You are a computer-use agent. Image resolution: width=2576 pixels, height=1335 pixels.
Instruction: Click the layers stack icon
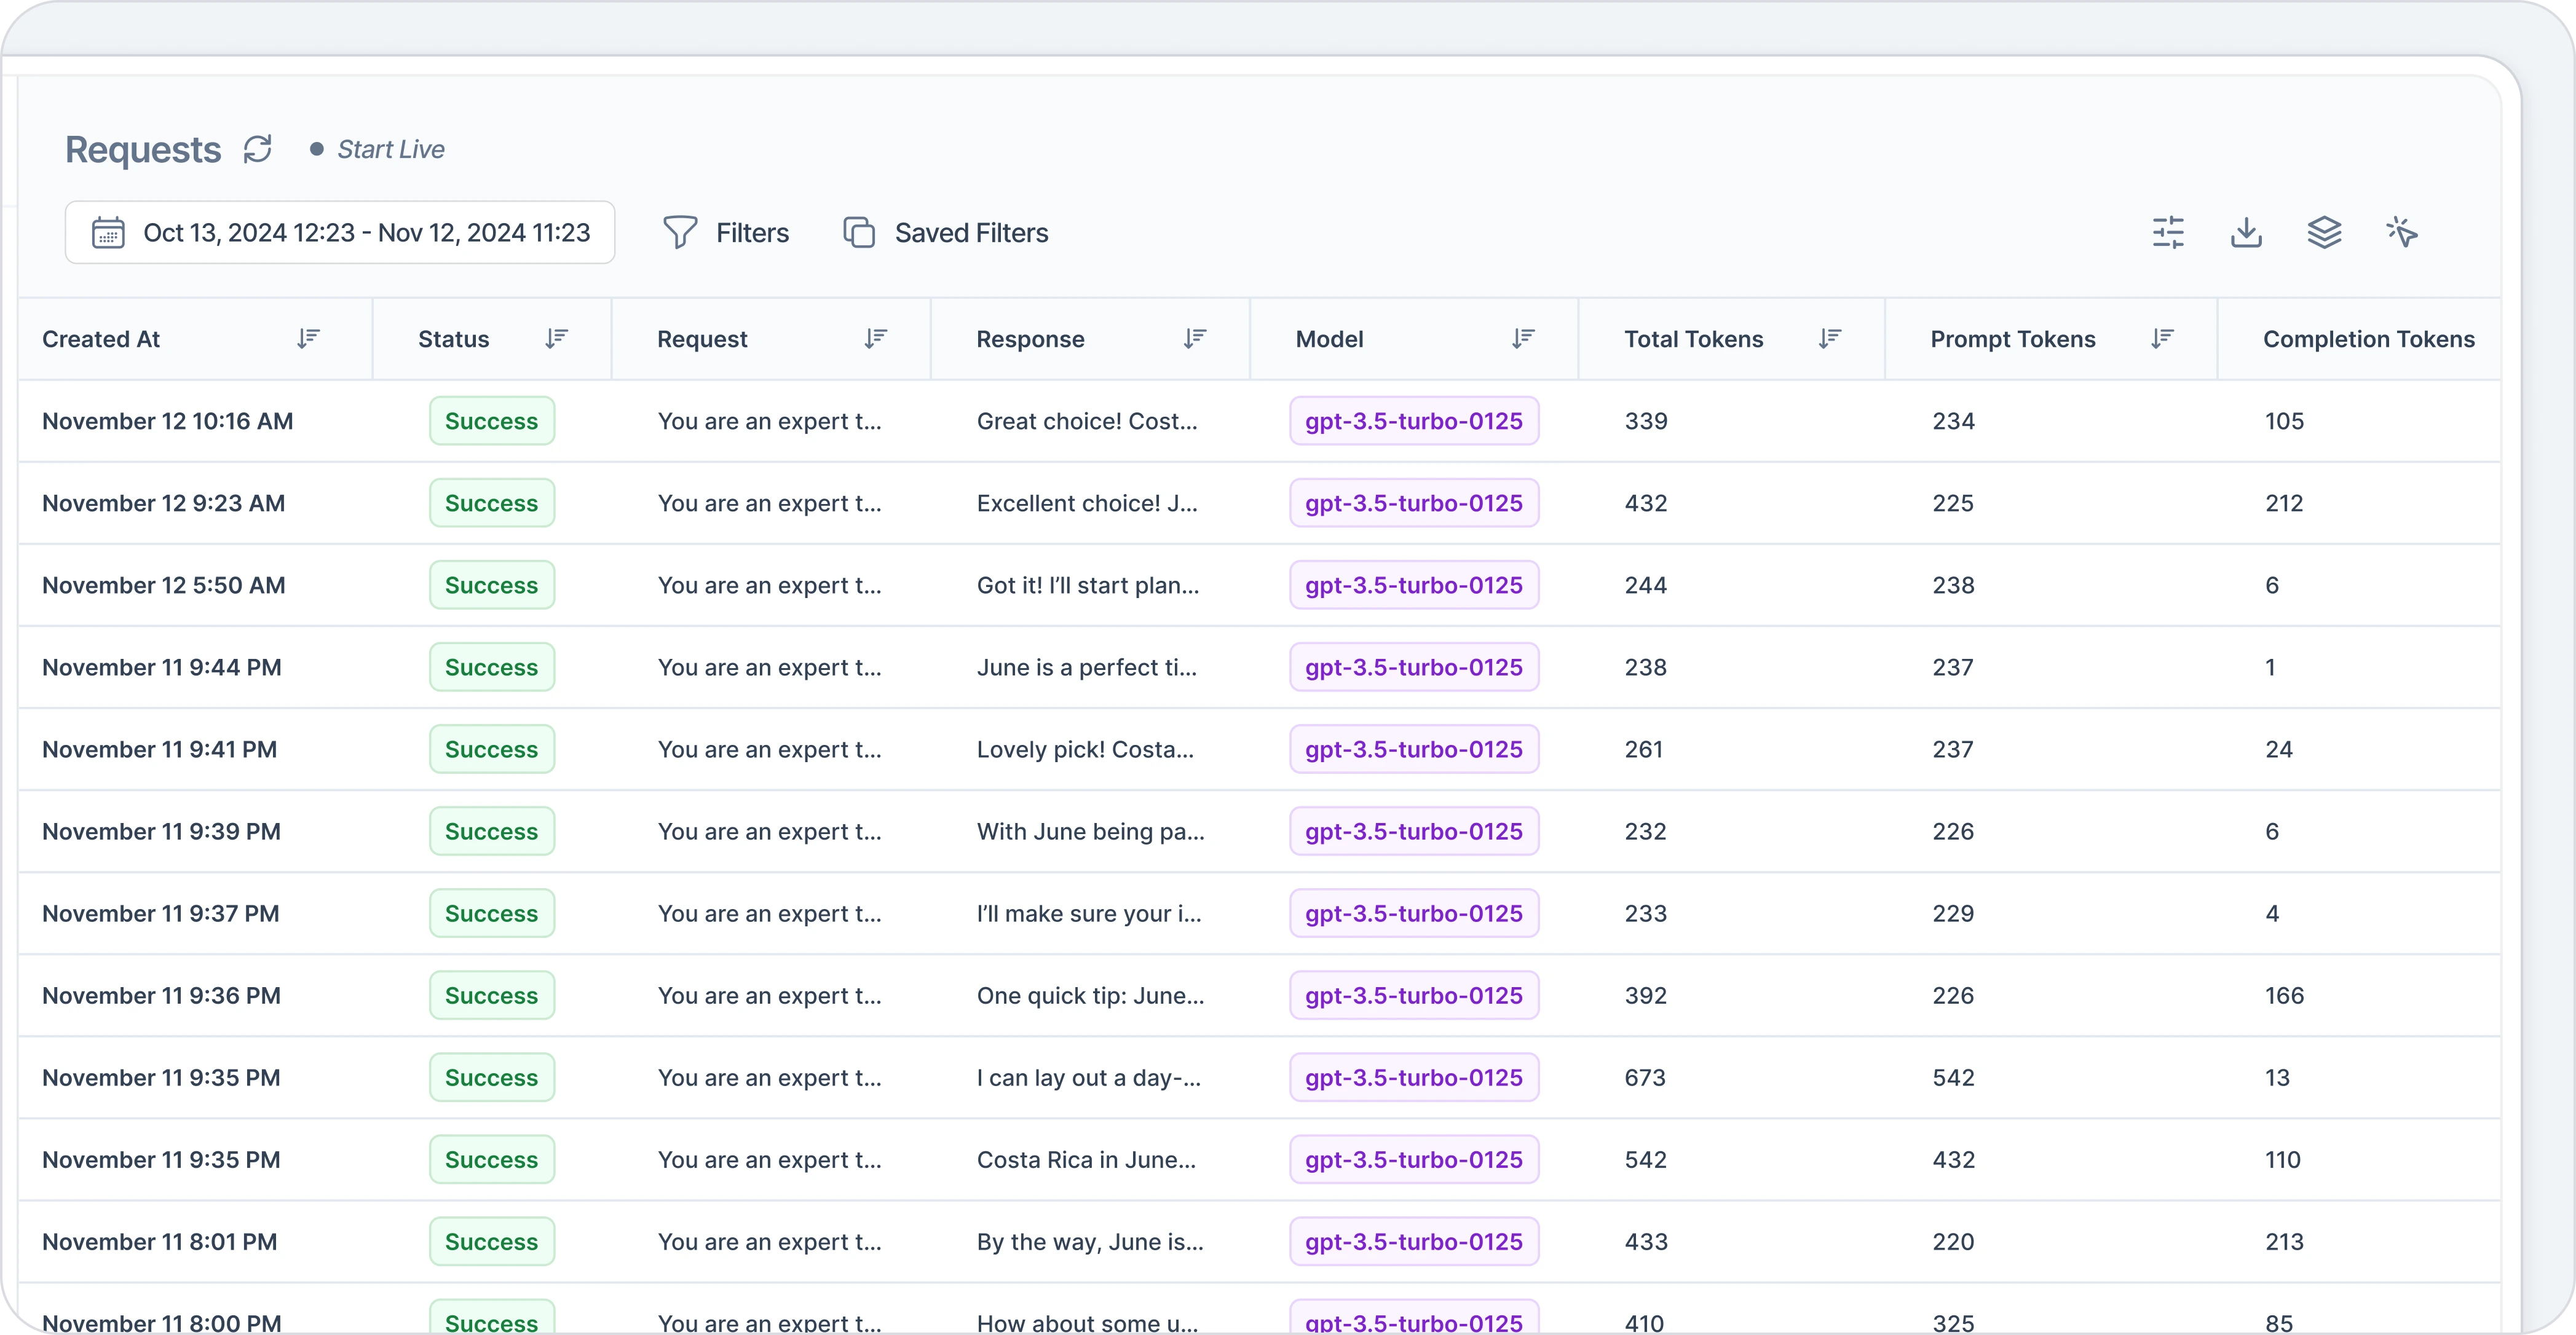[2324, 232]
